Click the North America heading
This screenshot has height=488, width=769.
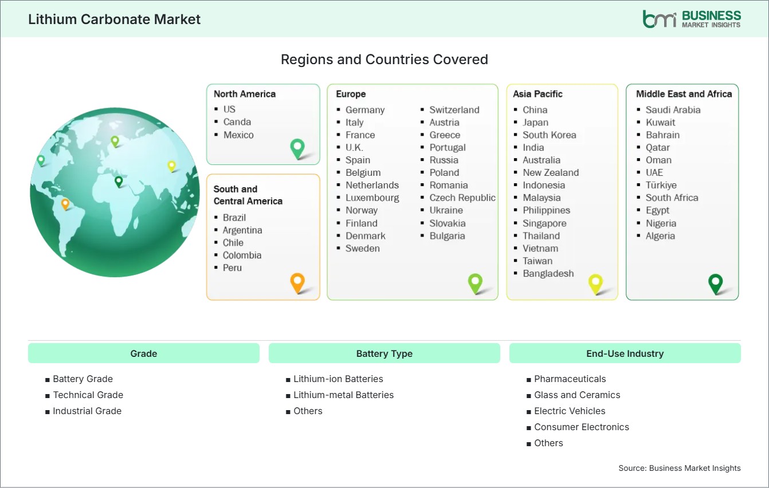click(x=245, y=94)
